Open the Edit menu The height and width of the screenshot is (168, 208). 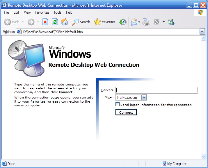pos(16,12)
